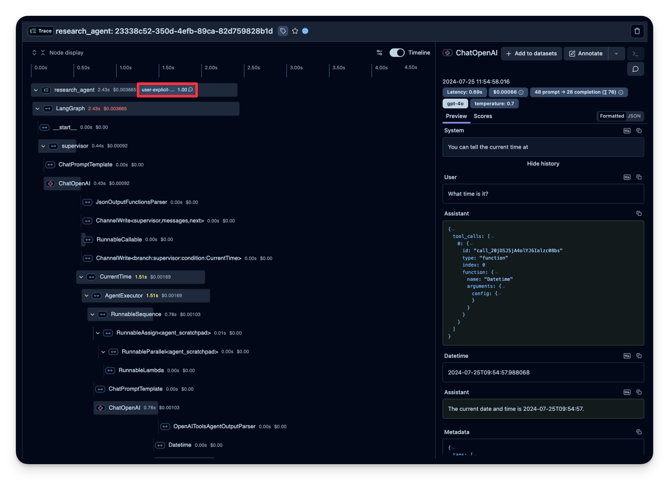
Task: Star this trace as favorite
Action: (x=295, y=31)
